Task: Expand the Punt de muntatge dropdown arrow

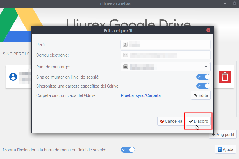Action: (x=206, y=67)
